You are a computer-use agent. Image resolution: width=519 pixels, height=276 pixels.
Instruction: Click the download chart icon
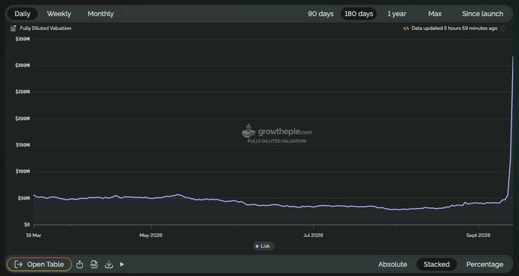coord(109,265)
